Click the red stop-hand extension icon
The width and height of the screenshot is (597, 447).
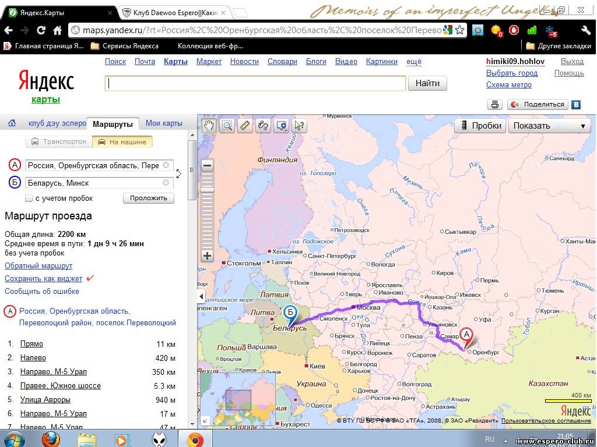[514, 30]
